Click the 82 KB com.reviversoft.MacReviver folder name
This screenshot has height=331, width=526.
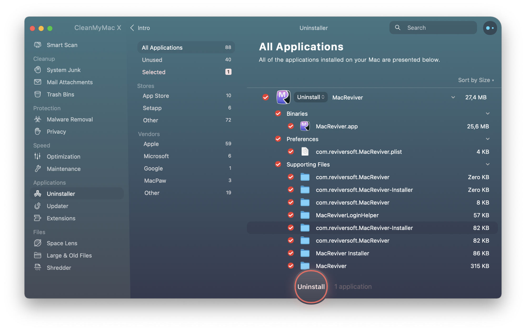[352, 240]
